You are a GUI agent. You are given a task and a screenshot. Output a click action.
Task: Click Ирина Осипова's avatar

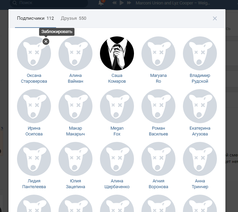(34, 106)
